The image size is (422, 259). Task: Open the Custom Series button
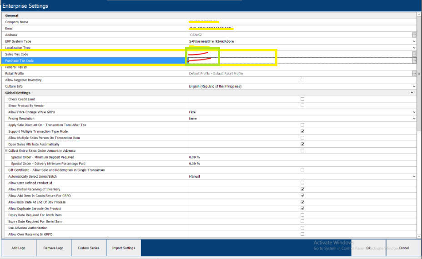89,248
